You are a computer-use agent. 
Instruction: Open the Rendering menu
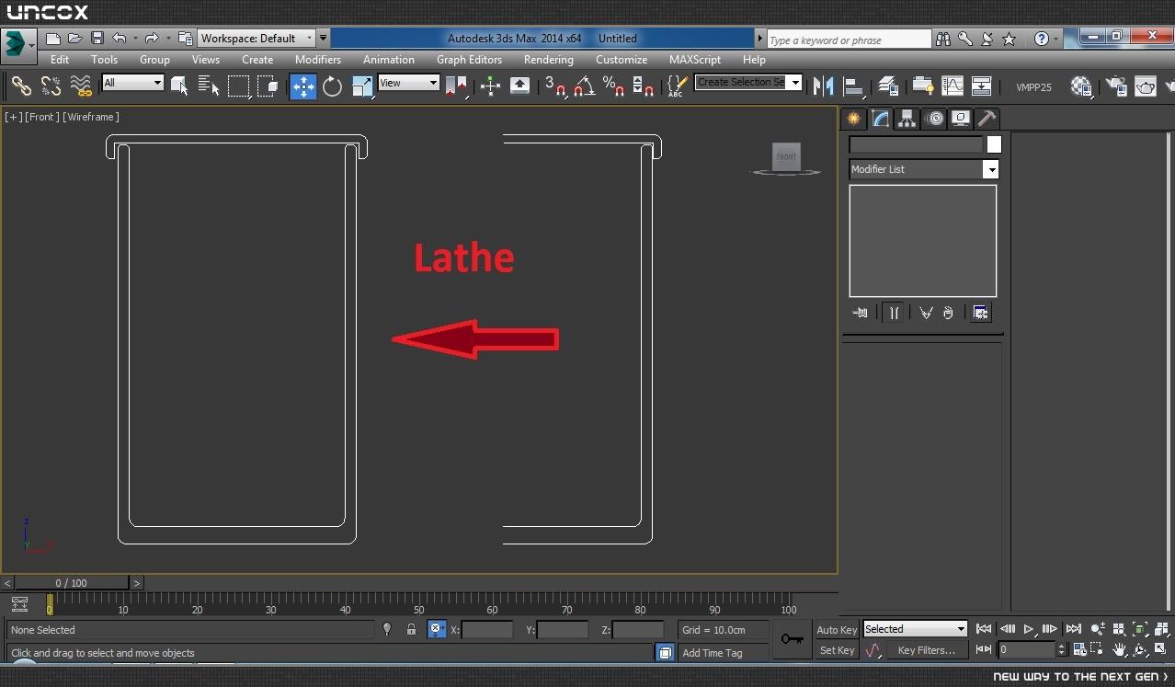549,59
